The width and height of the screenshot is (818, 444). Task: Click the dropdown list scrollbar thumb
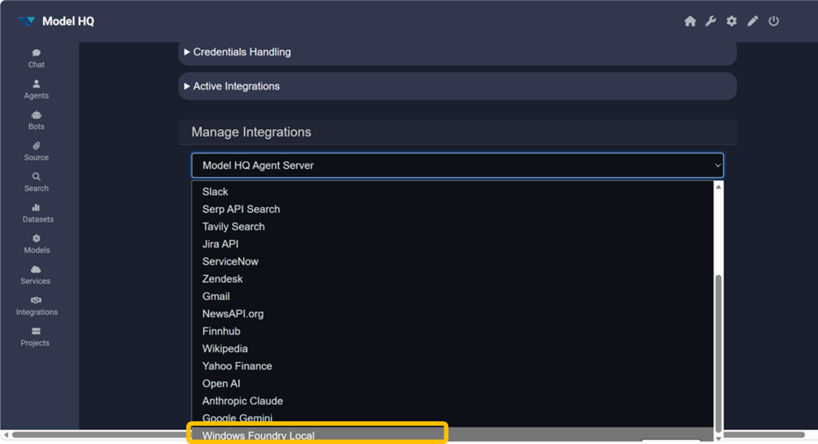(x=719, y=354)
